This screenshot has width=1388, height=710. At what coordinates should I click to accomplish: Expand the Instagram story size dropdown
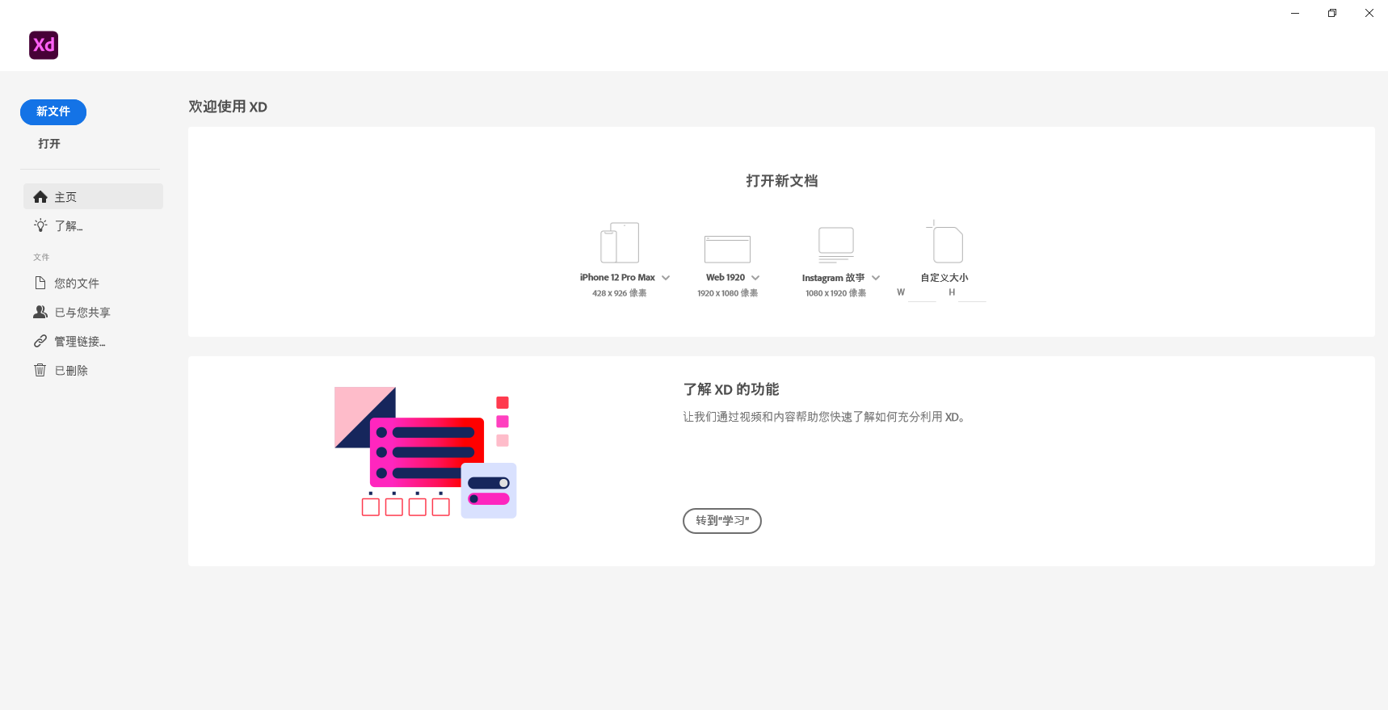coord(876,278)
